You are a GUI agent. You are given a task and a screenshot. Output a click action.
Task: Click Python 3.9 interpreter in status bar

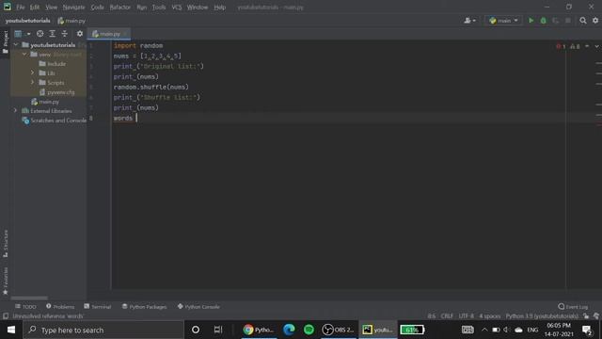(542, 316)
